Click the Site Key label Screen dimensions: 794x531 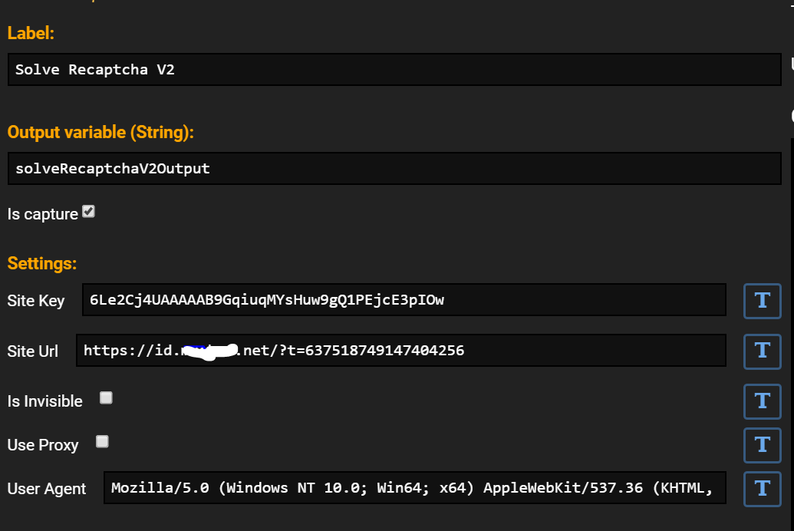coord(36,301)
